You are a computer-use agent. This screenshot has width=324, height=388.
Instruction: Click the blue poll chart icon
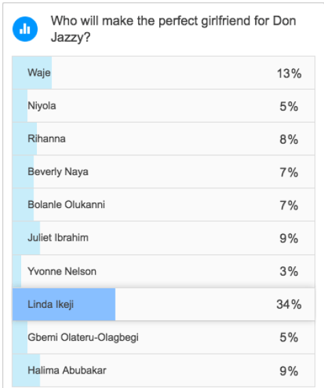(x=25, y=29)
